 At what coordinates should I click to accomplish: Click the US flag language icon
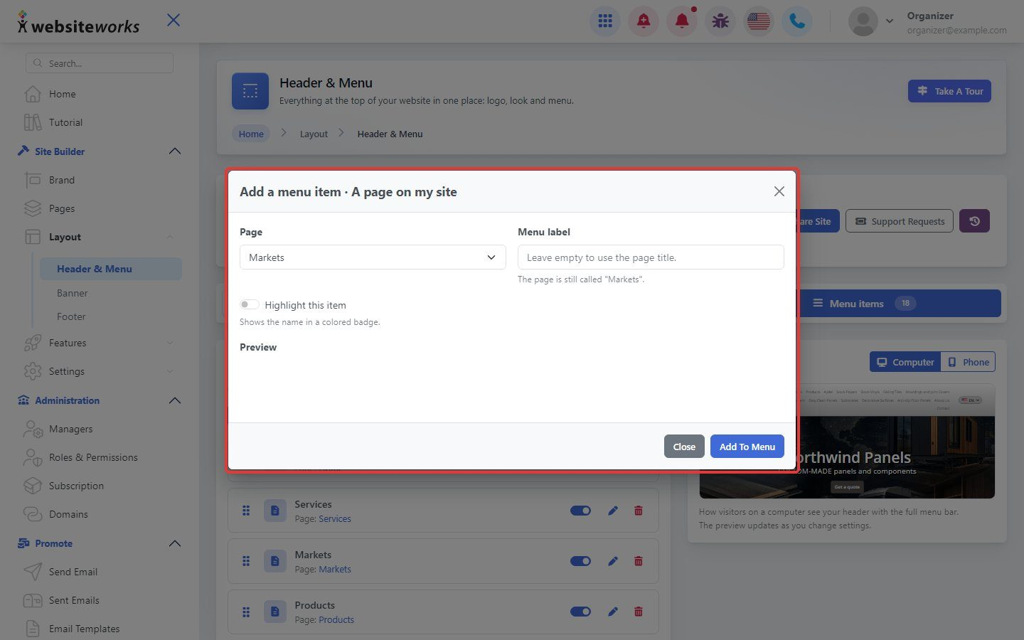point(759,21)
